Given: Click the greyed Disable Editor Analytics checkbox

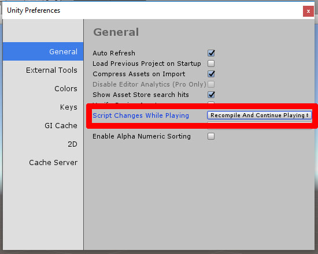Looking at the screenshot, I should tap(211, 84).
